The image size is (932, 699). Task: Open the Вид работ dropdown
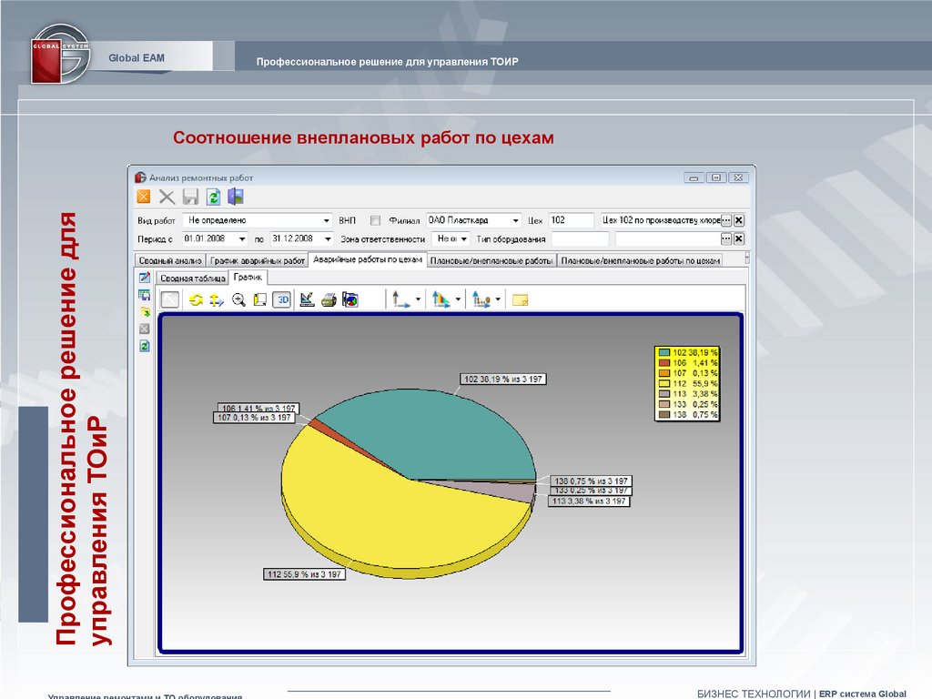[x=327, y=220]
